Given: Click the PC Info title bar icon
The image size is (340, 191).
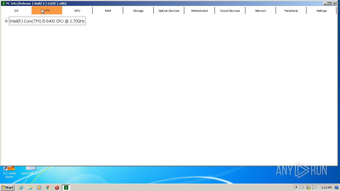Looking at the screenshot, I should [x=3, y=3].
